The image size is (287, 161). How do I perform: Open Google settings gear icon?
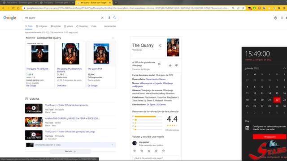[x=275, y=18]
